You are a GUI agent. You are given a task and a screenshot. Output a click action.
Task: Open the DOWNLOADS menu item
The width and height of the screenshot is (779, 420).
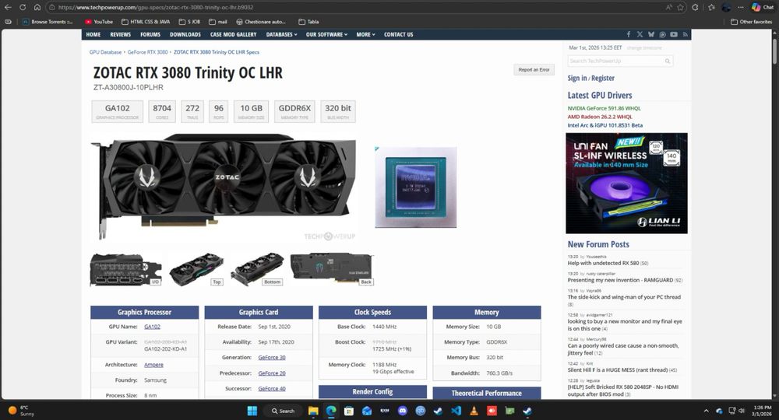click(185, 34)
